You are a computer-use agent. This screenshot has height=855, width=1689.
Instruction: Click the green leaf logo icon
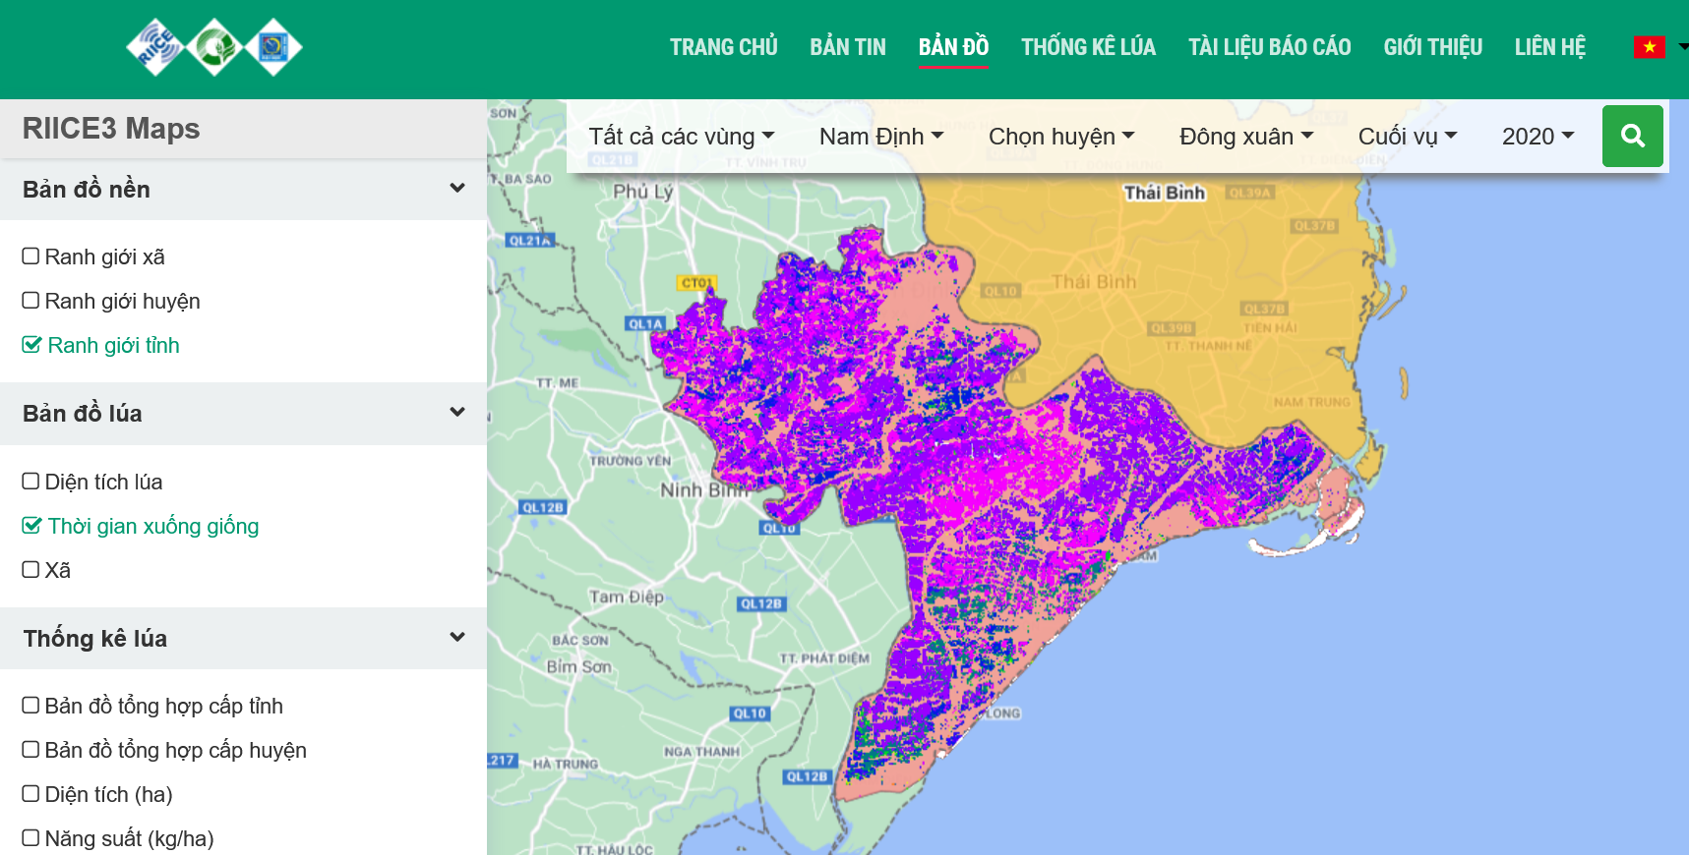214,47
